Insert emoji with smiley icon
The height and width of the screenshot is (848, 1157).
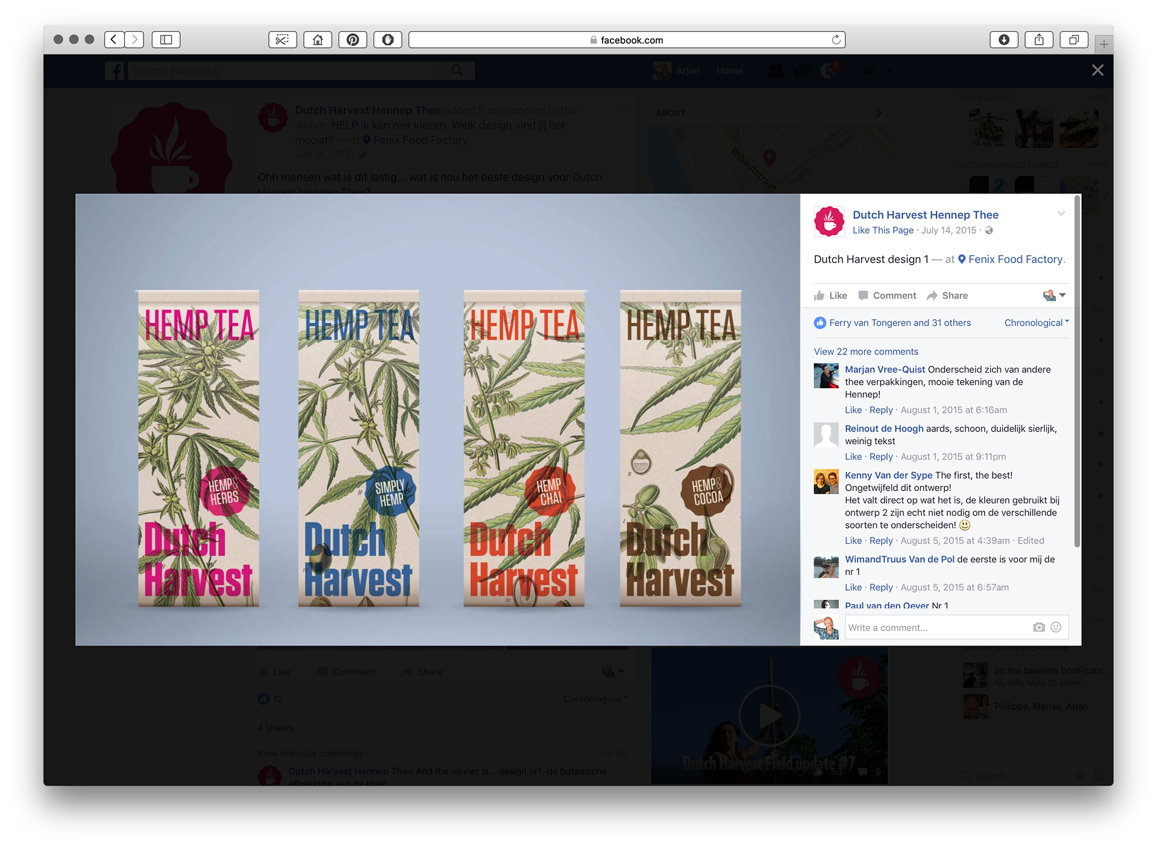click(x=1056, y=627)
